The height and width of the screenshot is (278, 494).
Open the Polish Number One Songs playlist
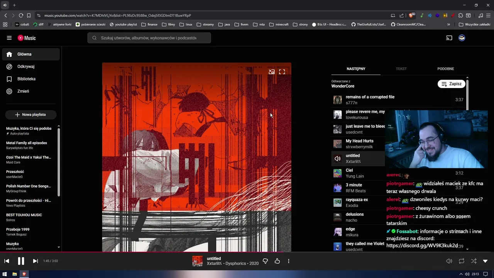29,188
